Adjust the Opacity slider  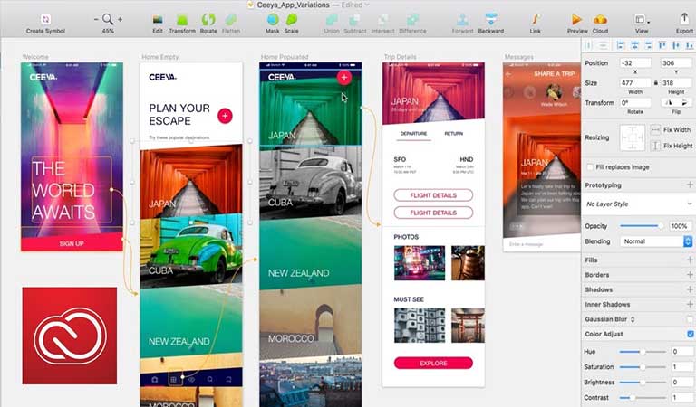643,226
